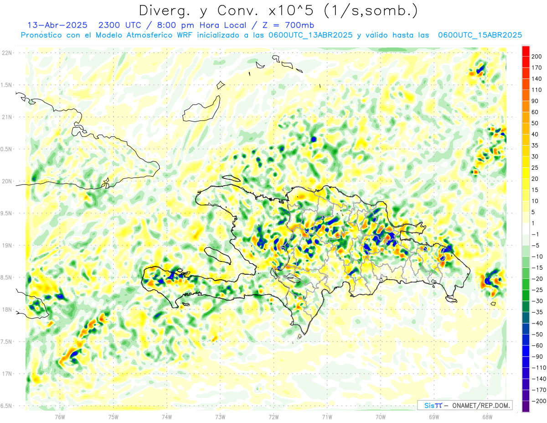Click the '68W' longitude label

[x=487, y=417]
